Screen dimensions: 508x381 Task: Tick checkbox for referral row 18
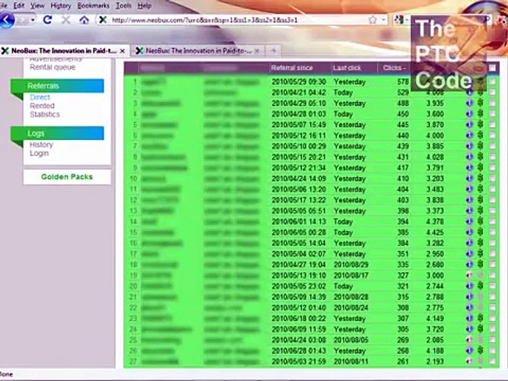pyautogui.click(x=493, y=265)
